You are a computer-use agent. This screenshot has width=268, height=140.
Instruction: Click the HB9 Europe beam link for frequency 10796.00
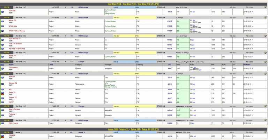coord(83,36)
